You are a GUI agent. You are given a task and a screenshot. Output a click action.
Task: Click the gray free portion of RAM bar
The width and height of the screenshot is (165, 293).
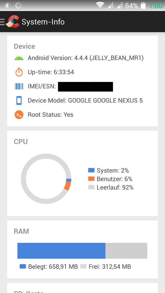tap(126, 251)
